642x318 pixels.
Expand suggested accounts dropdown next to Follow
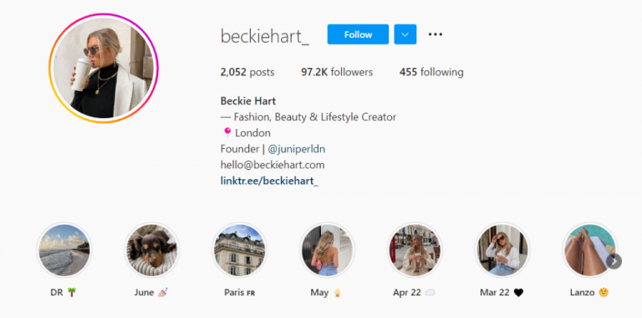coord(405,34)
